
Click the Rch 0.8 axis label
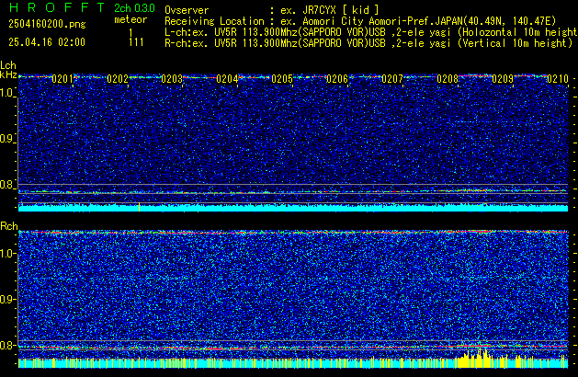point(7,345)
